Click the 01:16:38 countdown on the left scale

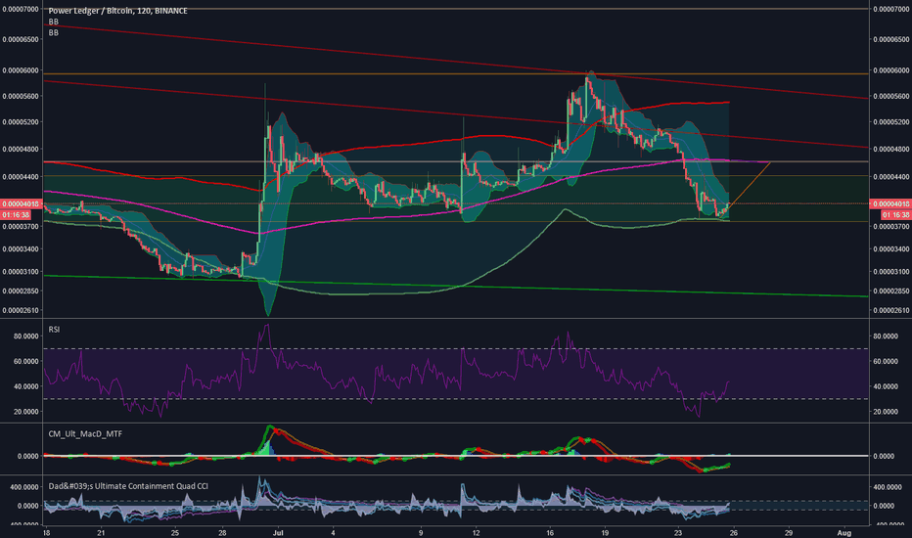coord(16,214)
